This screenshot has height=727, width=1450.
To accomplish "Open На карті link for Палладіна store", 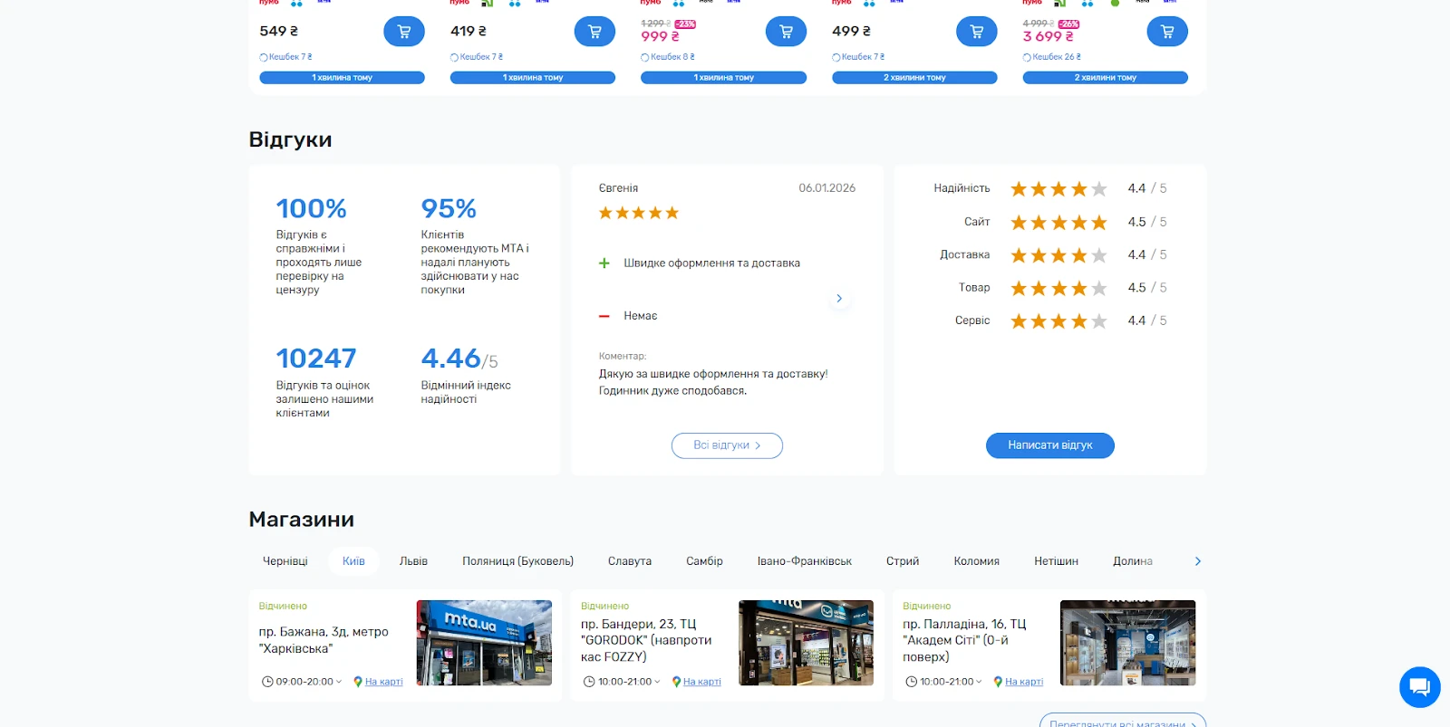I will [1023, 682].
